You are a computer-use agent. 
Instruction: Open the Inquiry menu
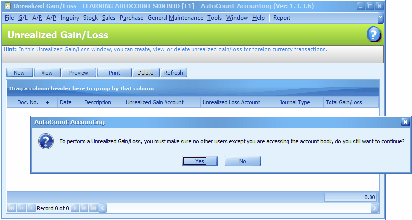pyautogui.click(x=70, y=18)
